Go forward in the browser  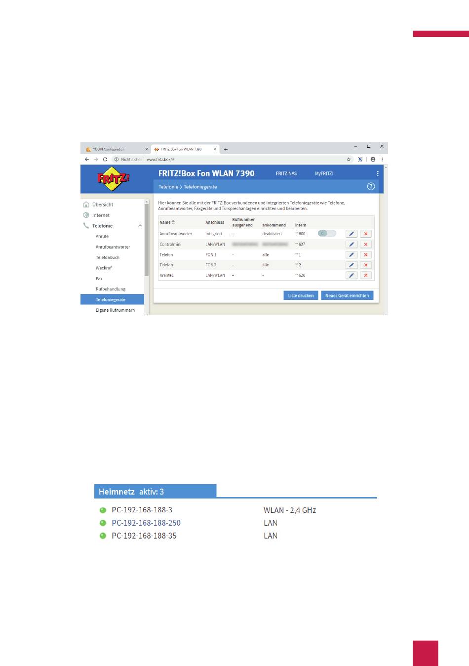(96, 159)
